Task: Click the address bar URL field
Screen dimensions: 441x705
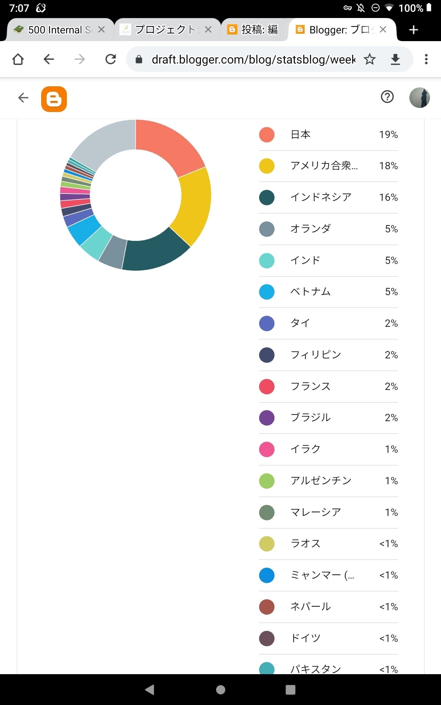Action: click(254, 59)
